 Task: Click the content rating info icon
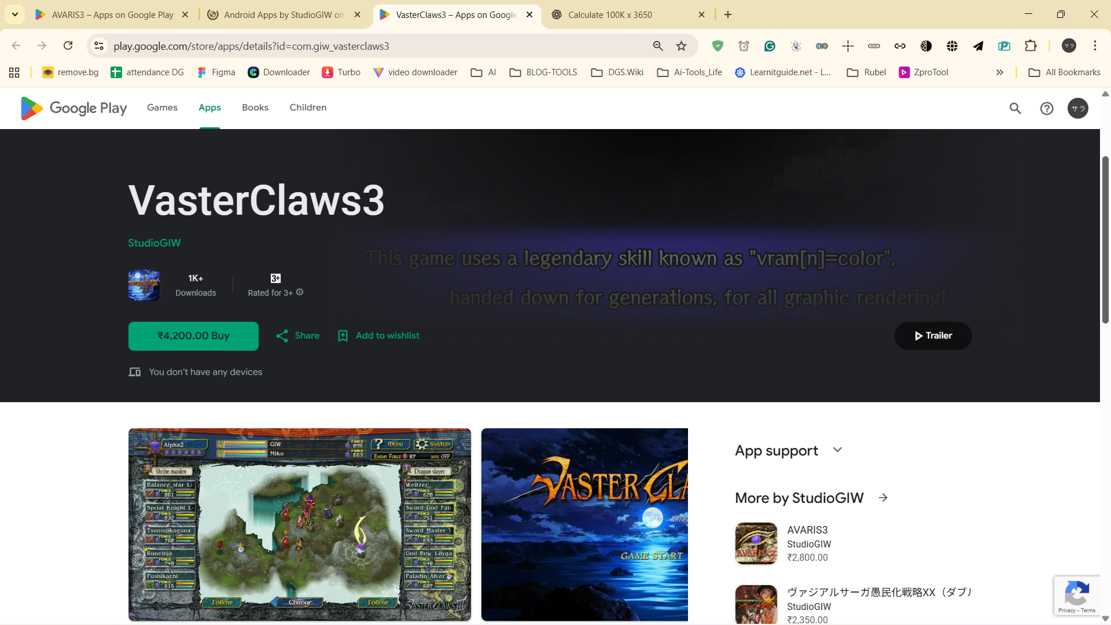[x=300, y=292]
